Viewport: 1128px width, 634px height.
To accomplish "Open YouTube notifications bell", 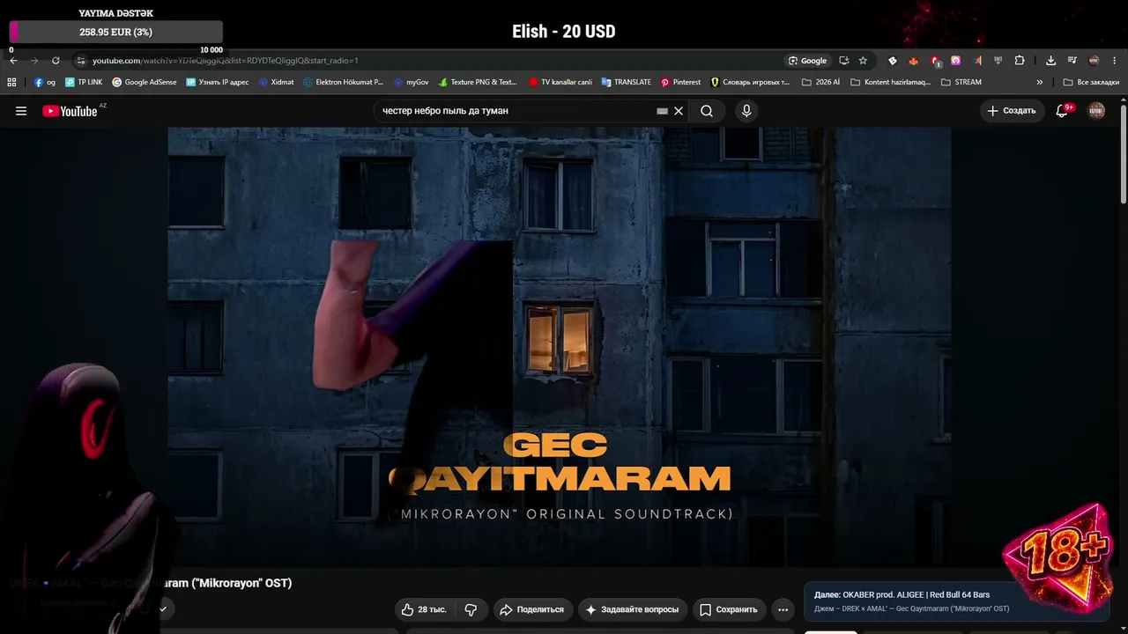I will pyautogui.click(x=1062, y=111).
